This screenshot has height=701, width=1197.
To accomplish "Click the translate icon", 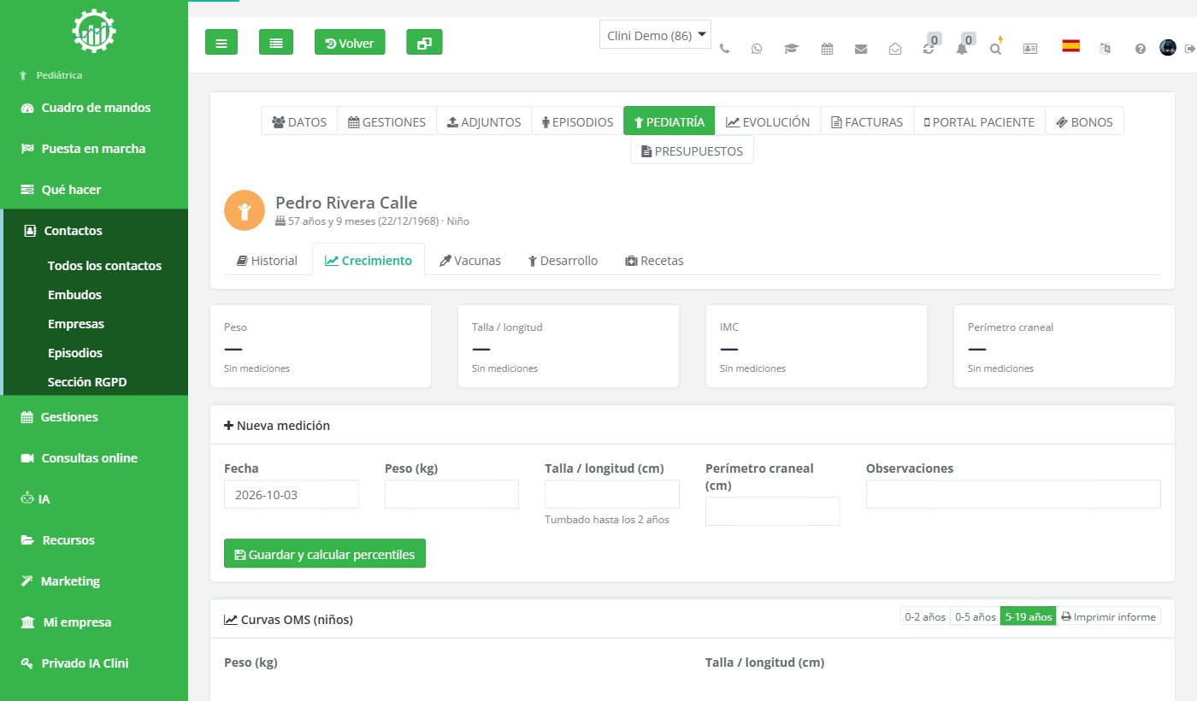I will (1106, 49).
